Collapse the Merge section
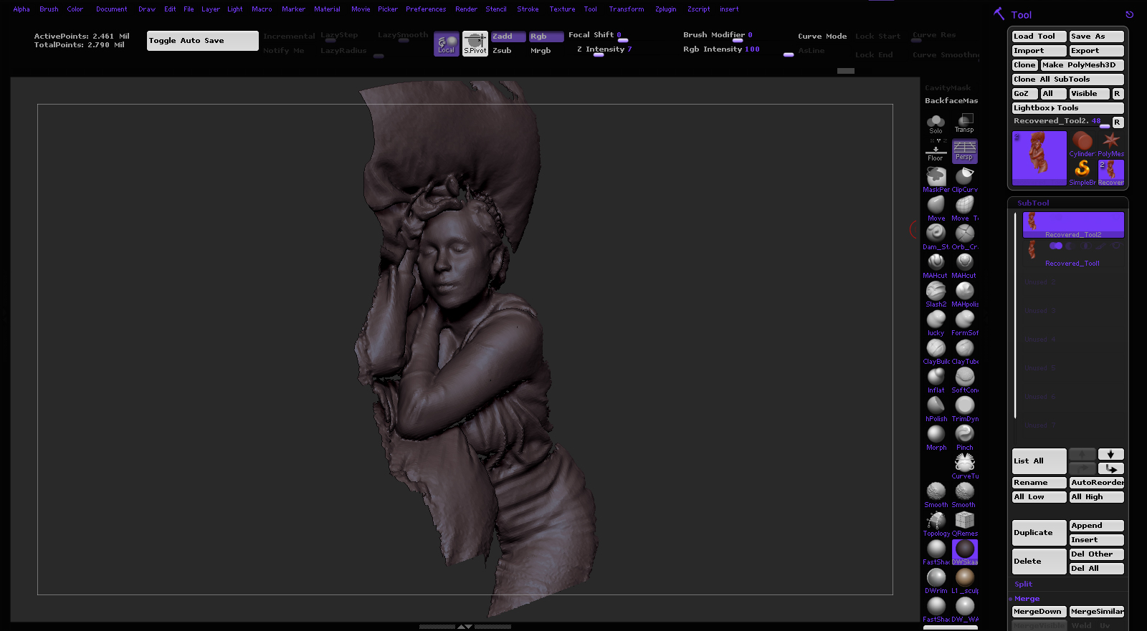The image size is (1147, 631). click(x=1027, y=599)
